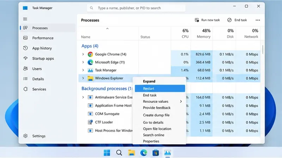Select Provide feedback in context menu
The height and width of the screenshot is (158, 282).
pos(157,108)
